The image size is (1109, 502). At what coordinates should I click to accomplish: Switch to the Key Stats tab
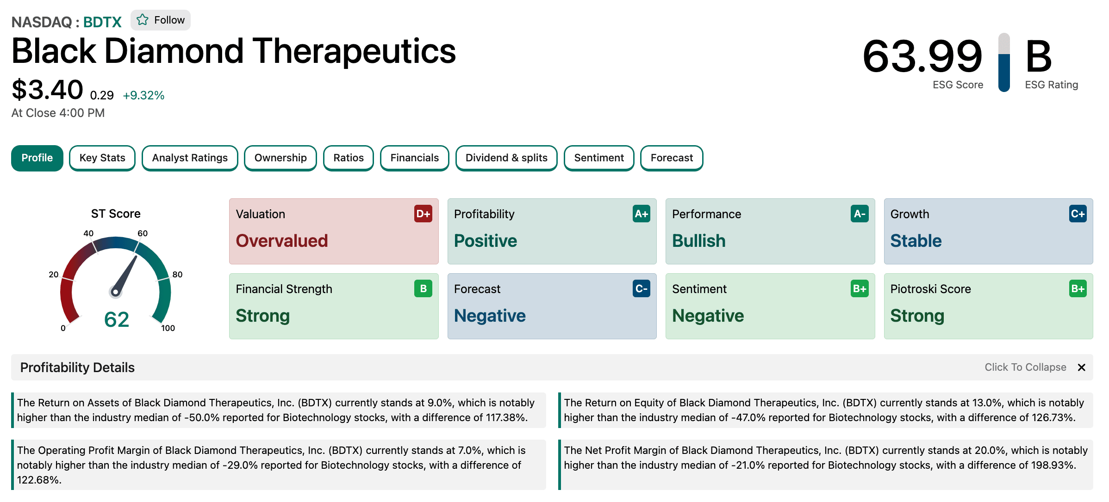[x=102, y=158]
